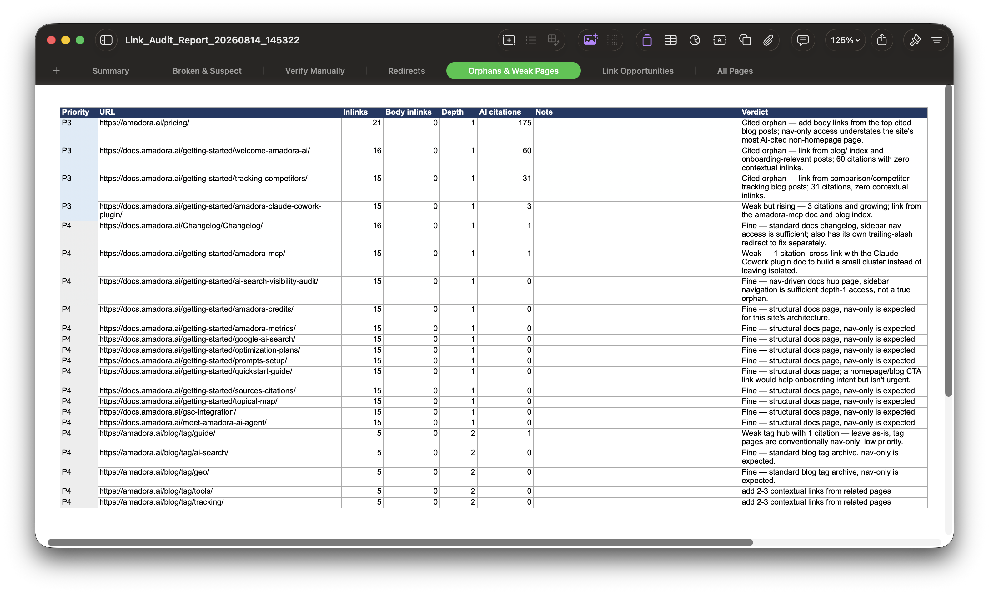Select the https://amadora.ai/pricing/ URL cell

click(219, 132)
